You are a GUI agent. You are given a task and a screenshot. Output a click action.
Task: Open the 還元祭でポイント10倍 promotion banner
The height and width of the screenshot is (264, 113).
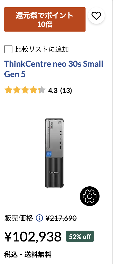[45, 19]
